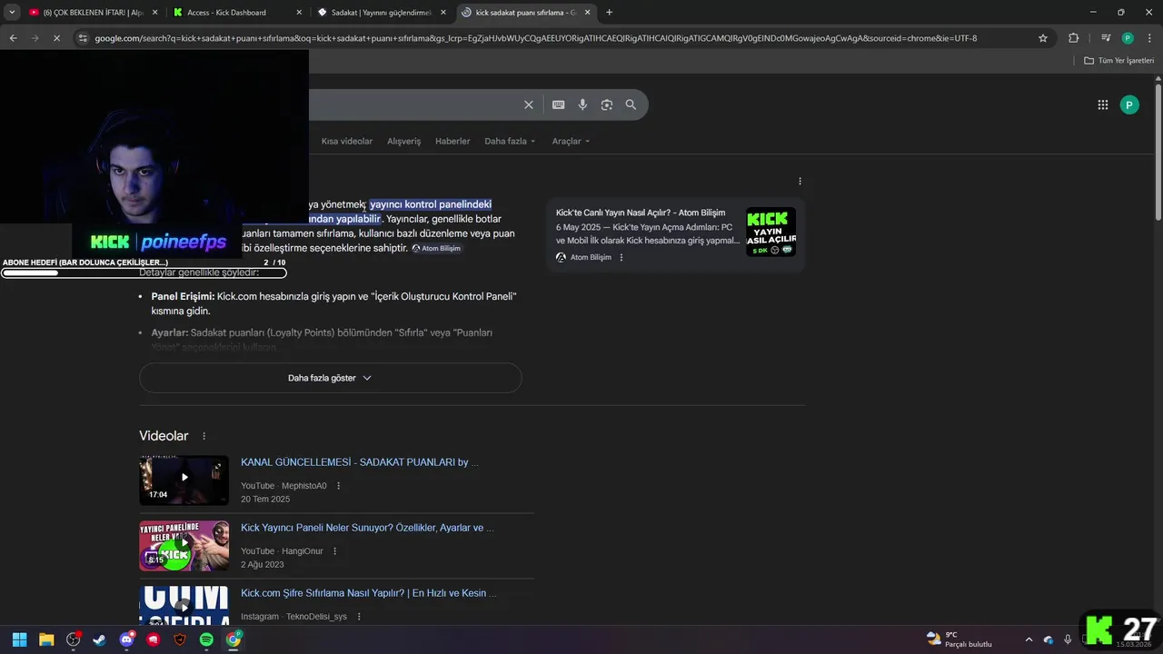
Task: Open the weather widget showing 9°C
Action: [959, 639]
